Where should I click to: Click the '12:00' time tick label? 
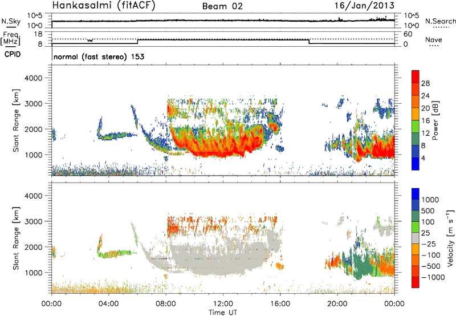tap(223, 304)
